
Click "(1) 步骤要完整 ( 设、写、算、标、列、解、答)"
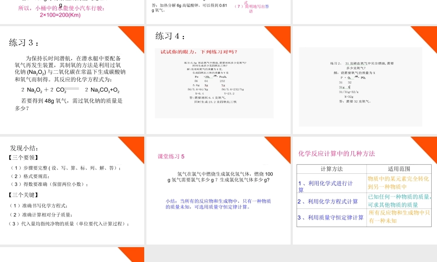[x=65, y=168]
